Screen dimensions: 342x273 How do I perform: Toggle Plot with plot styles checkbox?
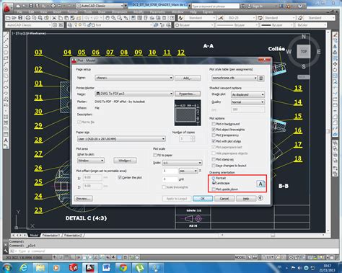(214, 141)
